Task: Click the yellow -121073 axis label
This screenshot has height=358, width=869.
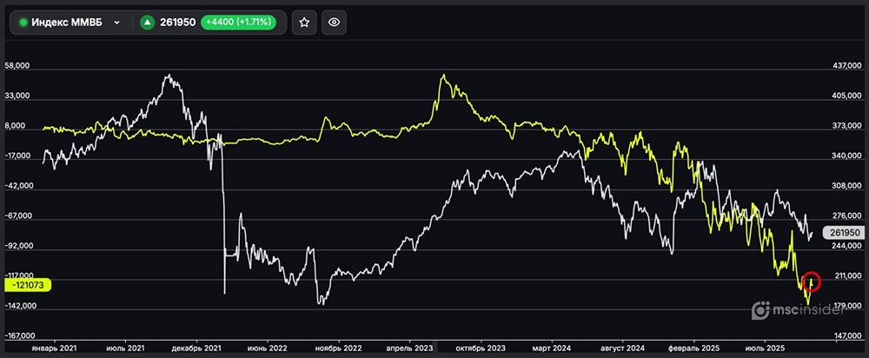Action: (x=28, y=285)
